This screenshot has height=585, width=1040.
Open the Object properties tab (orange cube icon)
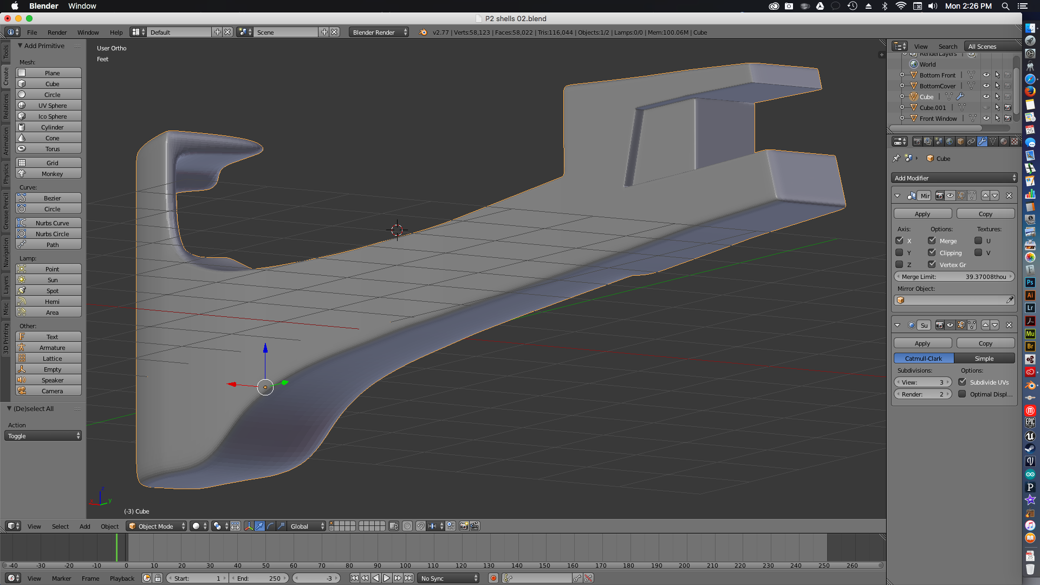[960, 141]
